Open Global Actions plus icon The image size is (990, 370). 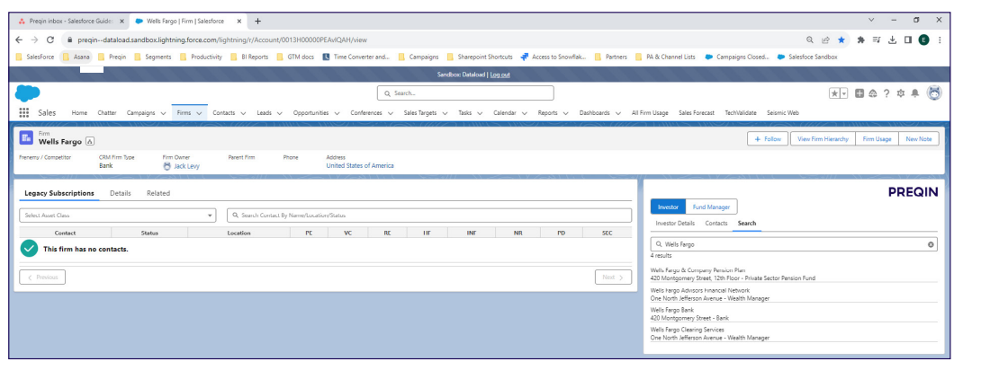[x=859, y=93]
